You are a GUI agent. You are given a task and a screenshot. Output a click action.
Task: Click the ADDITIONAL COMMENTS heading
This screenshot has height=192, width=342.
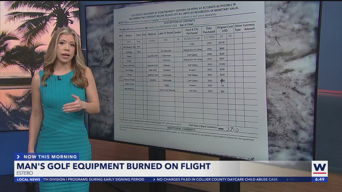[x=181, y=129]
